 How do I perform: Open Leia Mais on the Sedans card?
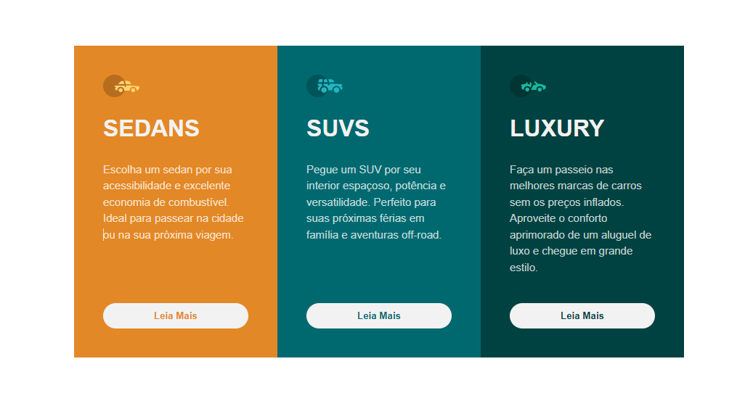(x=176, y=315)
